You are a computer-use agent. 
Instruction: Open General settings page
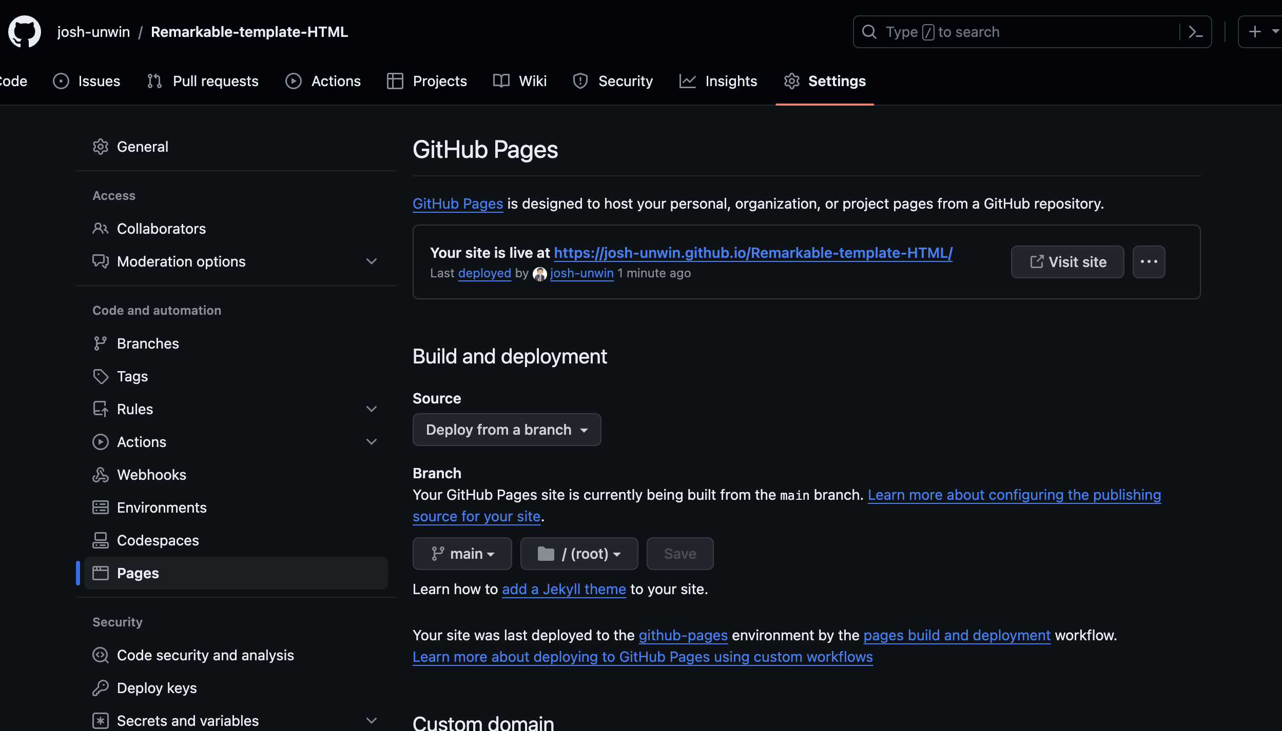pos(236,147)
